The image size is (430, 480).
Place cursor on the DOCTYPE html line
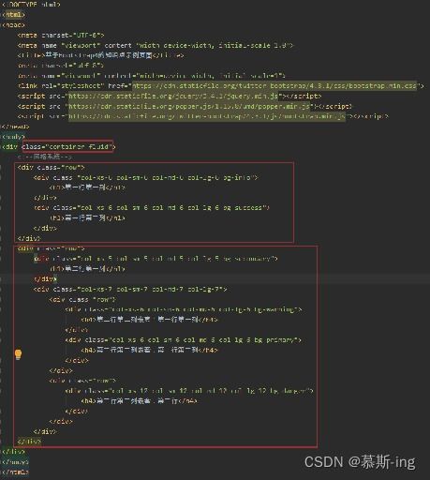tap(31, 5)
